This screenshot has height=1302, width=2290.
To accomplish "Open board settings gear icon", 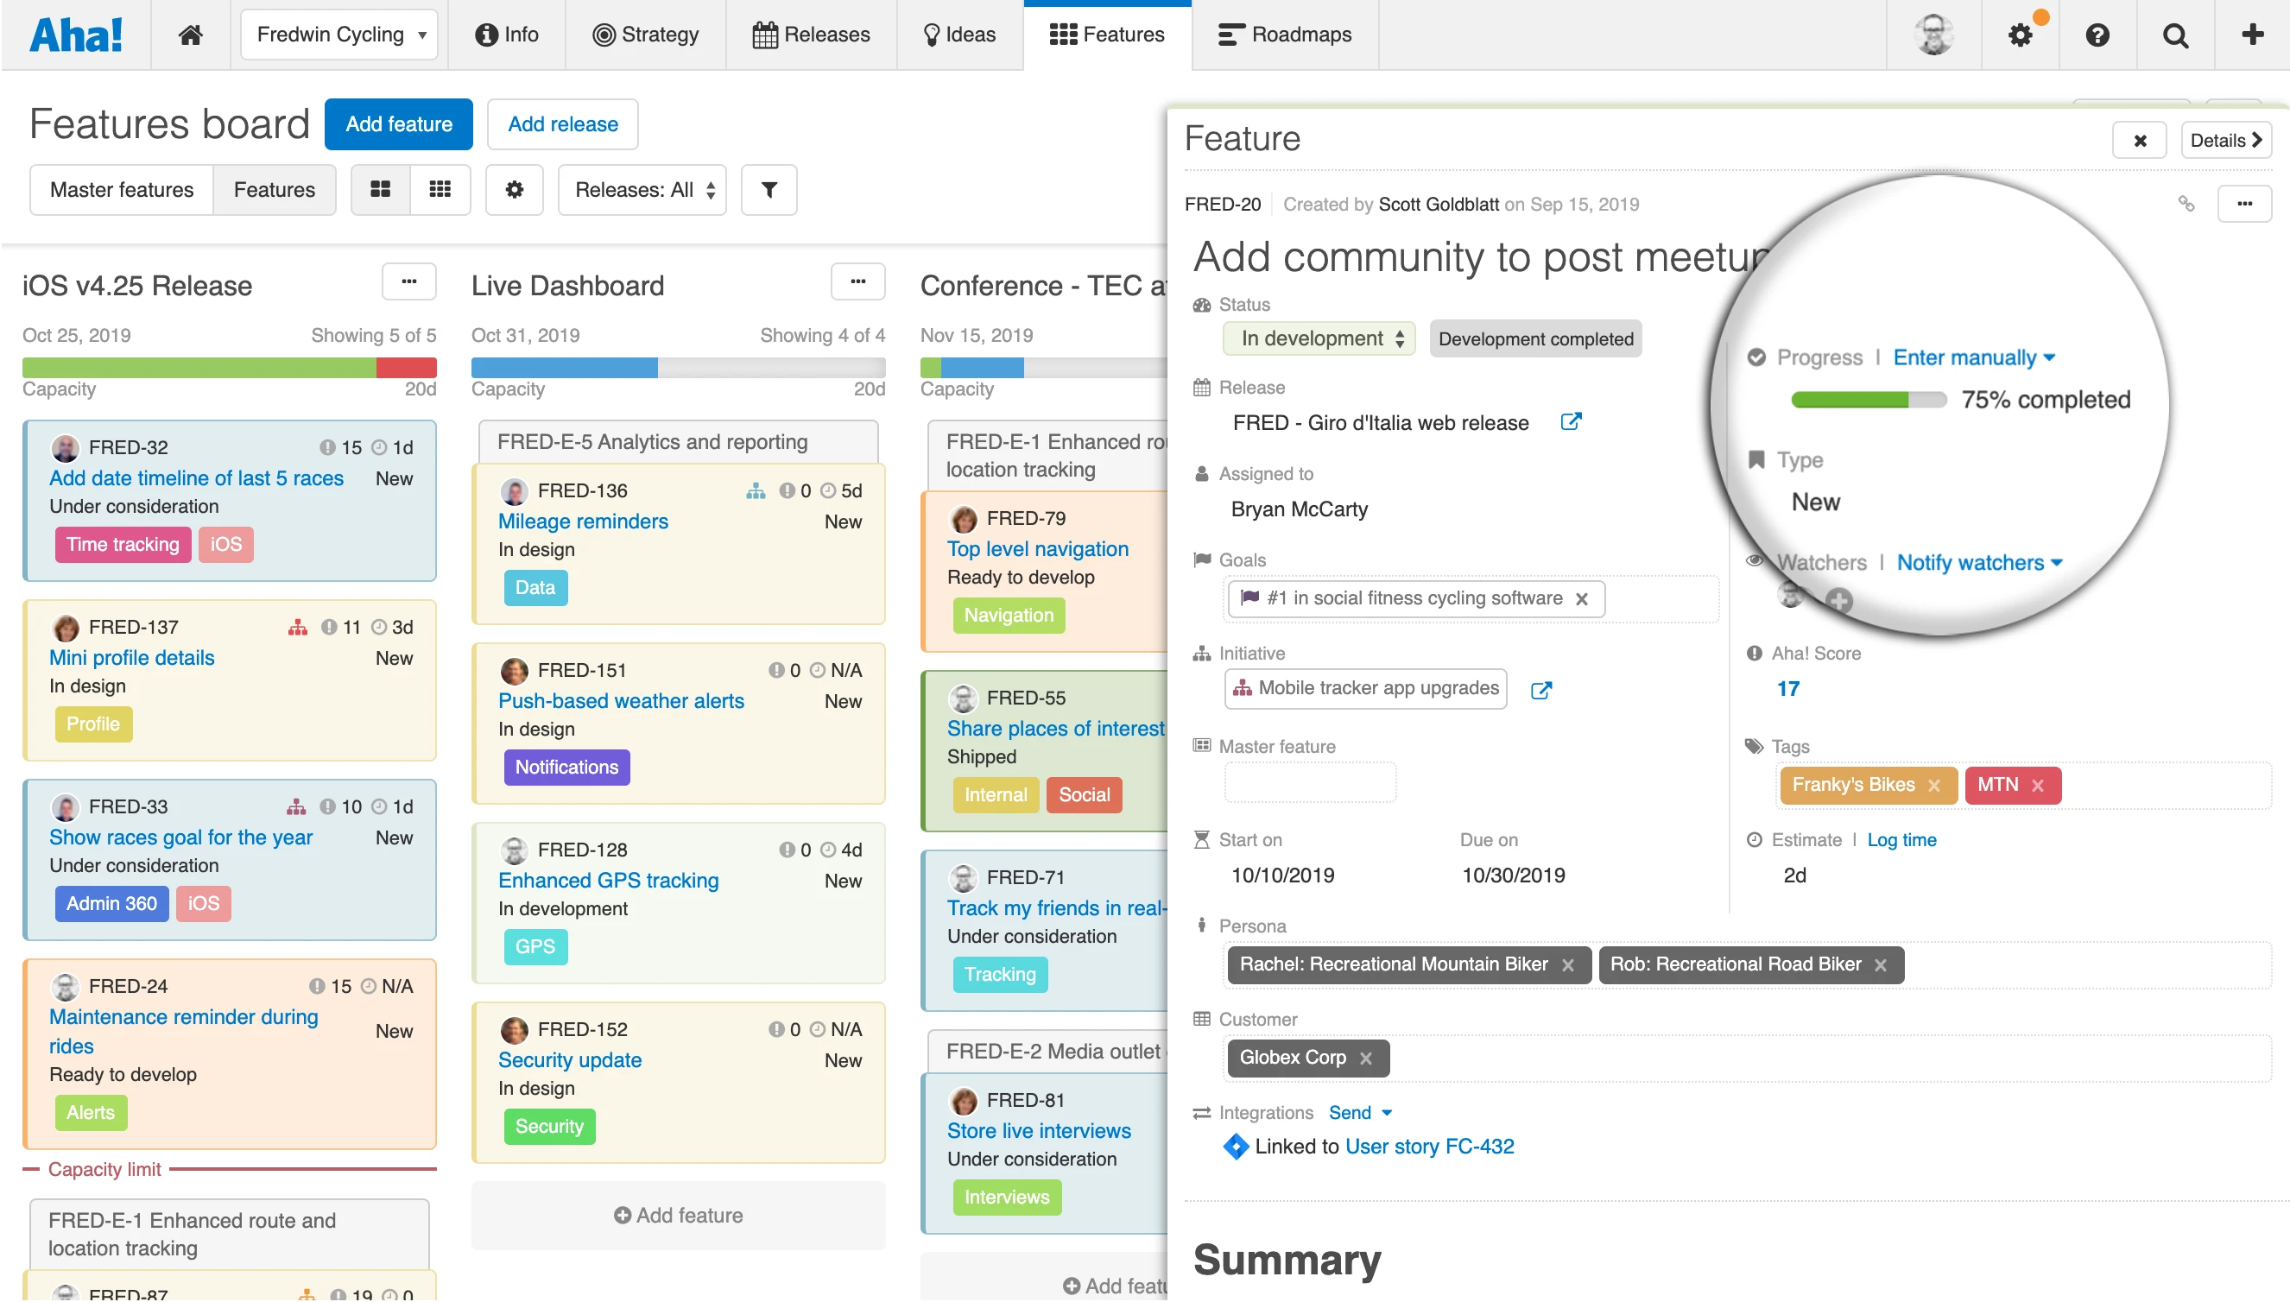I will point(514,190).
